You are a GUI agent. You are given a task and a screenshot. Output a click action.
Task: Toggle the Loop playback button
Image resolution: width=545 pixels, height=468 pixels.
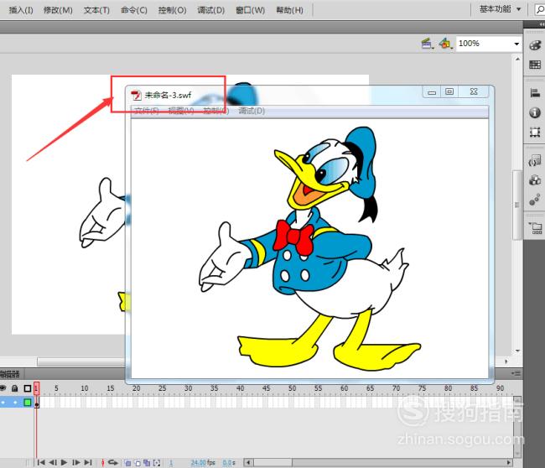[112, 462]
